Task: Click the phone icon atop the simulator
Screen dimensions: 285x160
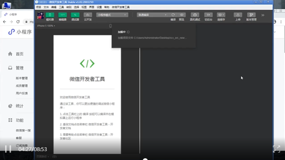Action: coord(110,26)
